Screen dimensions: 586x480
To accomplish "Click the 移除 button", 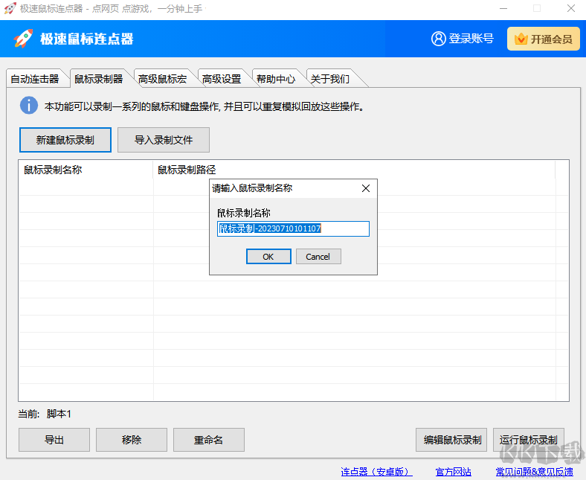I will [131, 440].
